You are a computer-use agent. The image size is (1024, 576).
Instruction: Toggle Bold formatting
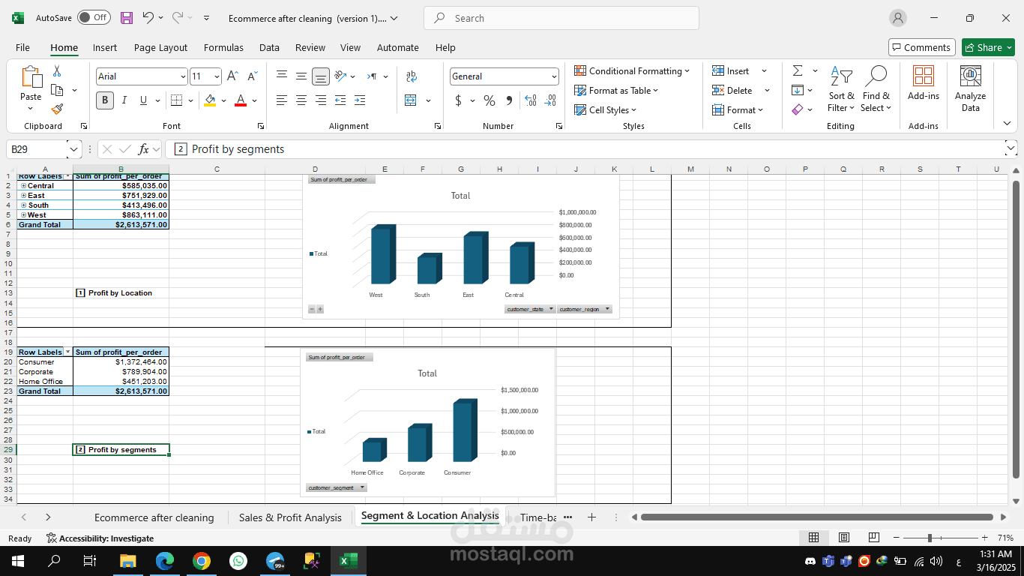coord(105,100)
